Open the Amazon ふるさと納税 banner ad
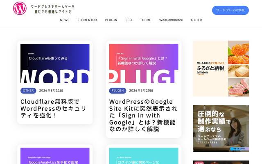This screenshot has height=164, width=262. [221, 68]
